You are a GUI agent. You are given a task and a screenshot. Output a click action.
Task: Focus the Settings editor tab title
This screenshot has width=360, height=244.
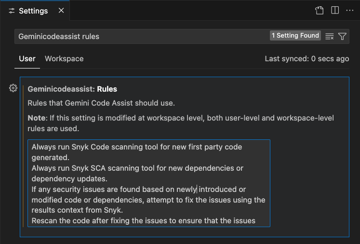tap(33, 11)
